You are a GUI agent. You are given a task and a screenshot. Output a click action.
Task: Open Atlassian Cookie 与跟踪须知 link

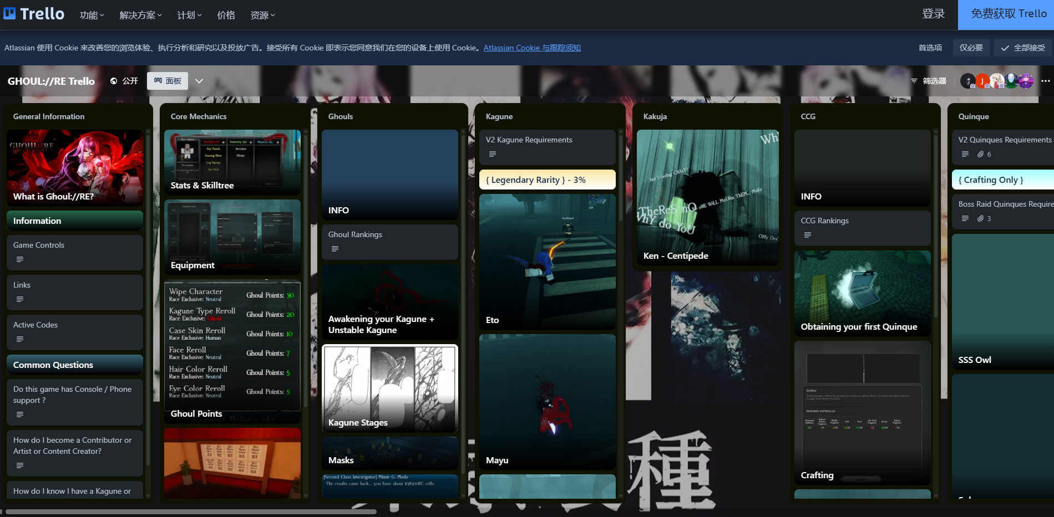click(532, 48)
